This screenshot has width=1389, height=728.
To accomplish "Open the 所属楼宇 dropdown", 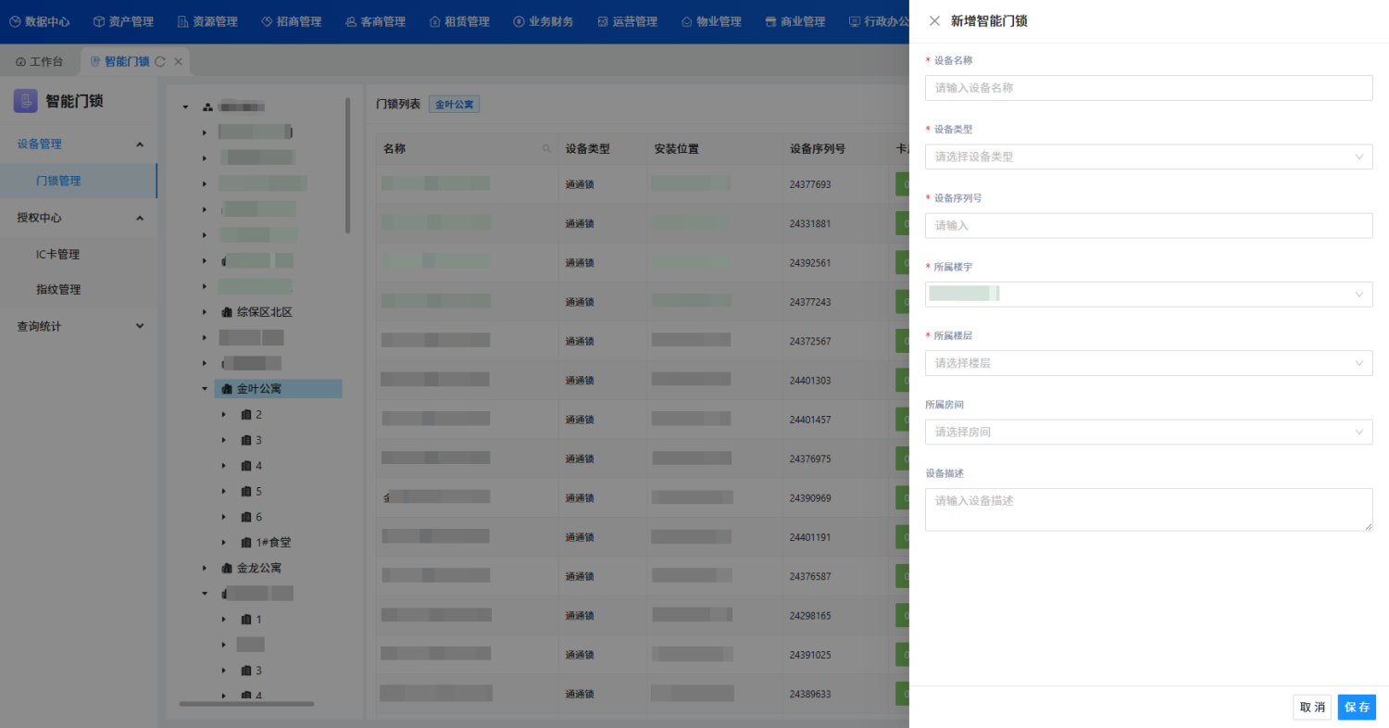I will (x=1148, y=295).
